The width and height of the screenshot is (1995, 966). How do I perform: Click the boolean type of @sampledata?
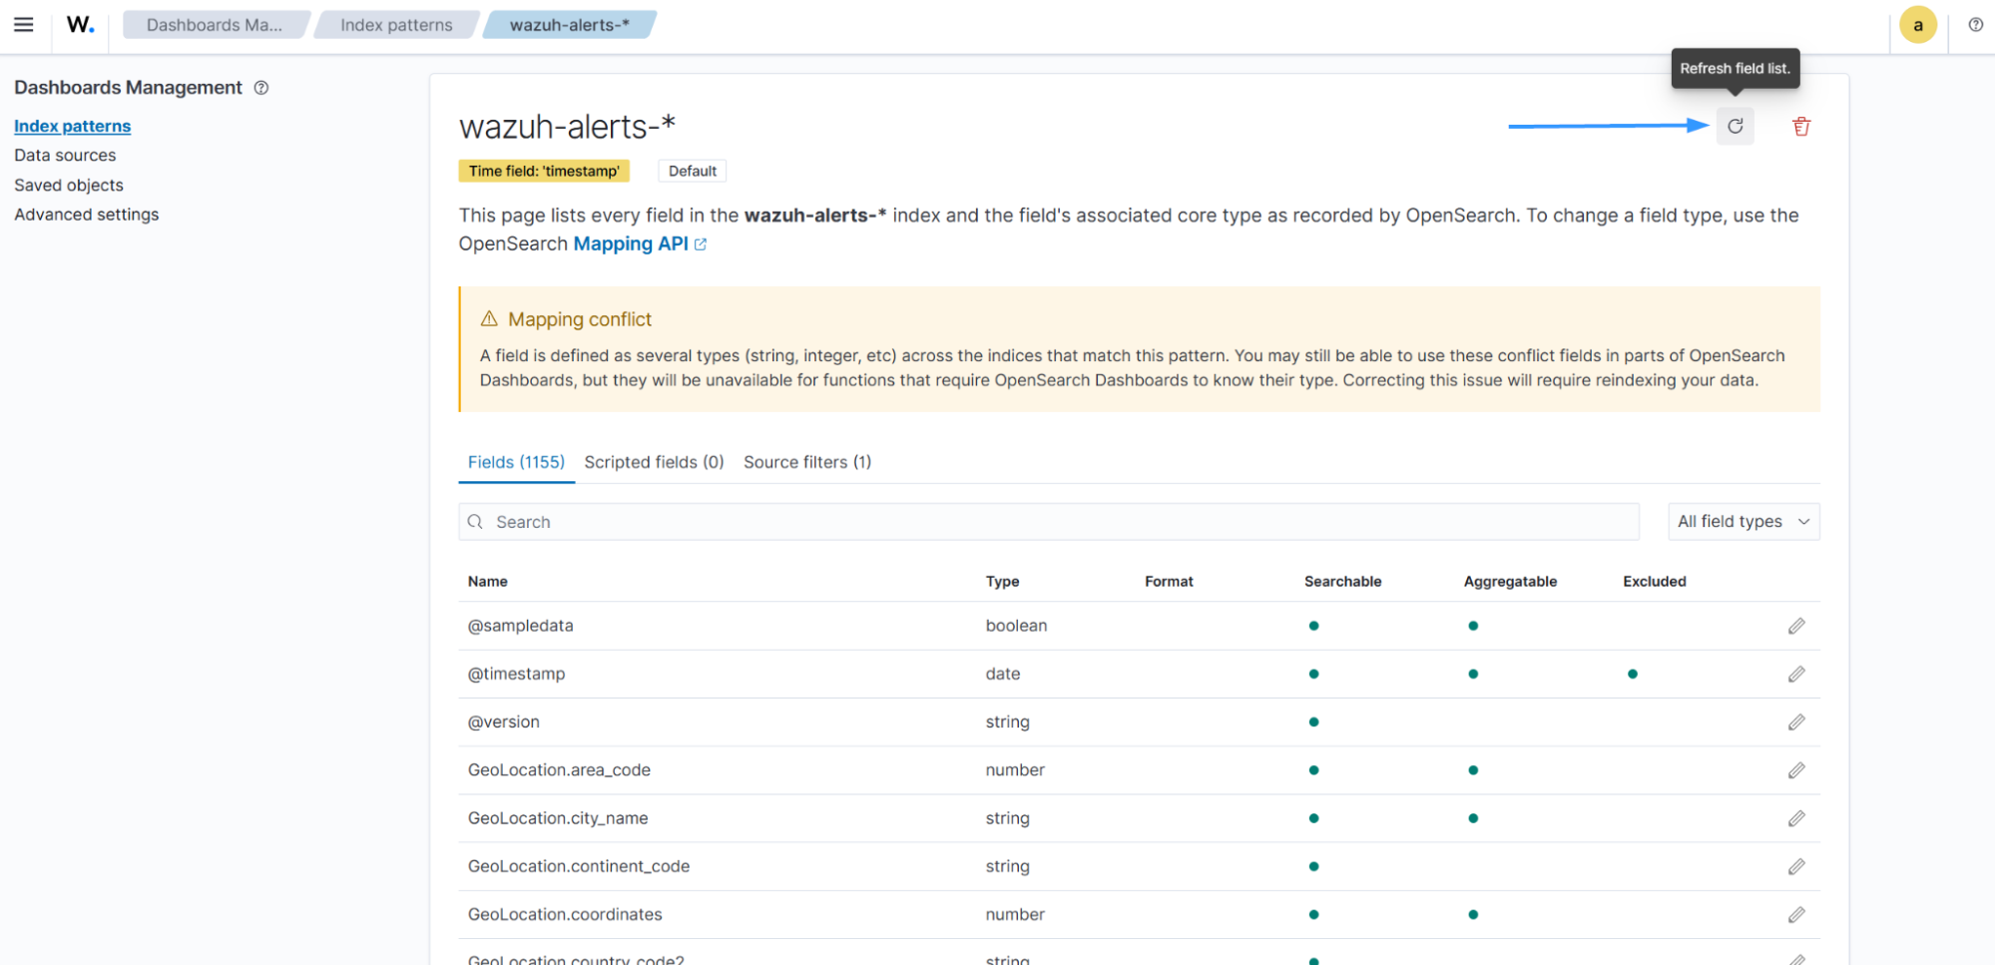pyautogui.click(x=1016, y=626)
